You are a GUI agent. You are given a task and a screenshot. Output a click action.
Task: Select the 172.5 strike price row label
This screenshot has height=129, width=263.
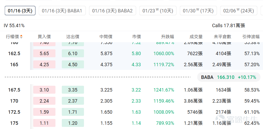click(x=14, y=112)
